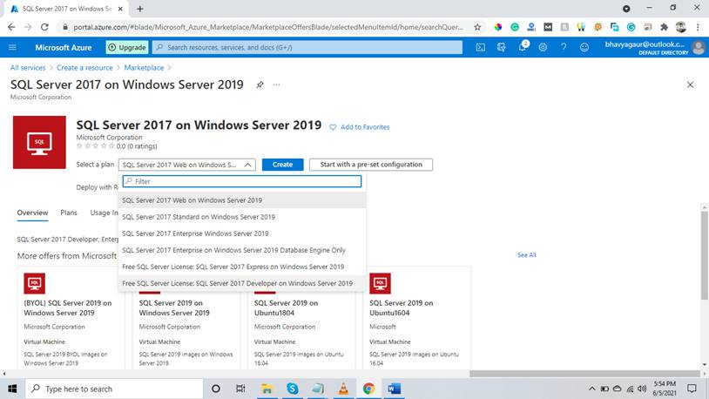Open the Azure portal hamburger menu
Screen dimensions: 709x399
pyautogui.click(x=13, y=47)
